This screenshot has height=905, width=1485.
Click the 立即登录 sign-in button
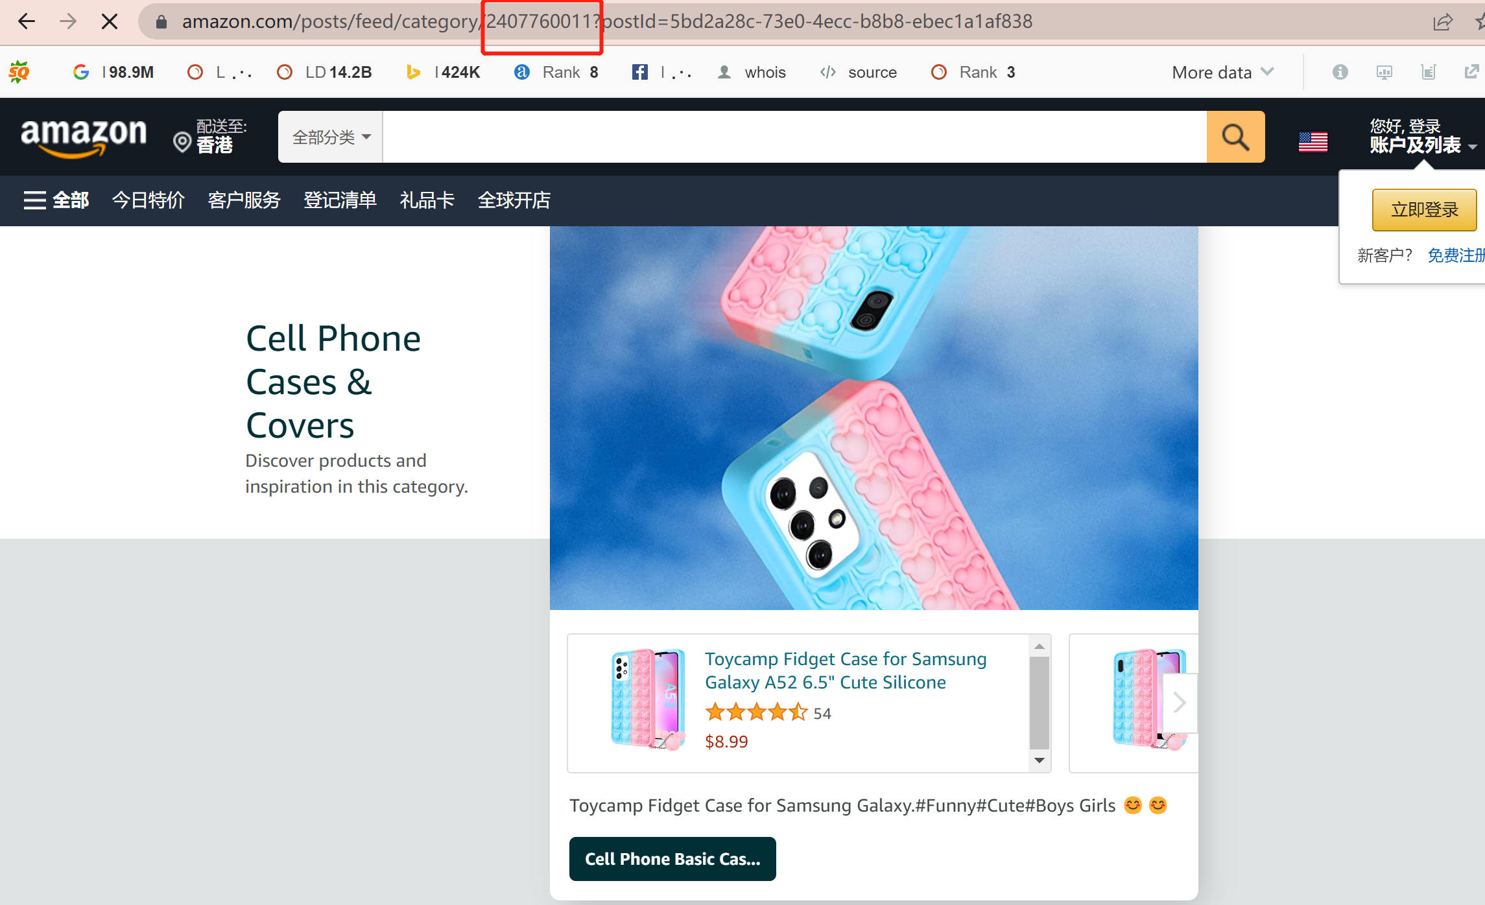[x=1423, y=209]
